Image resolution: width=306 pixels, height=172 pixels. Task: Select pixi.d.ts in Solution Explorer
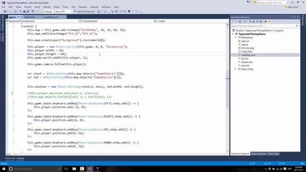point(245,66)
